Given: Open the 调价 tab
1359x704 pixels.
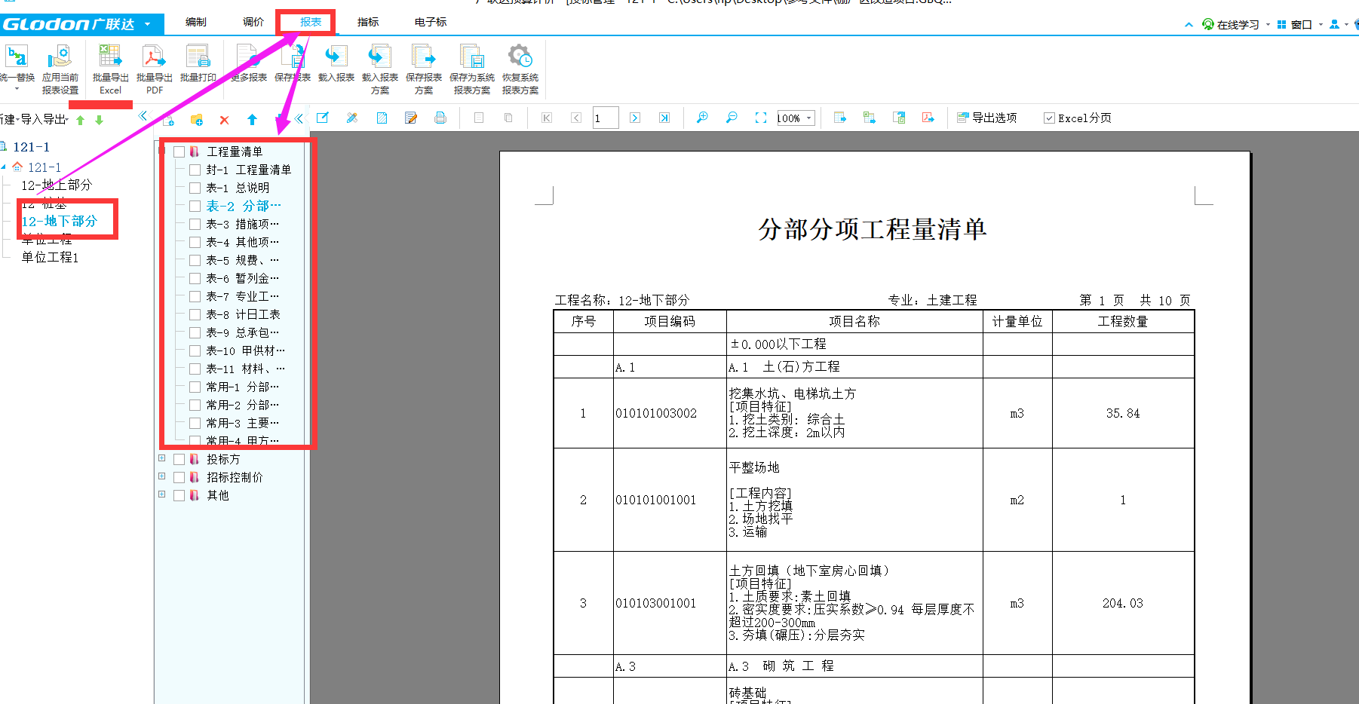Looking at the screenshot, I should 253,22.
